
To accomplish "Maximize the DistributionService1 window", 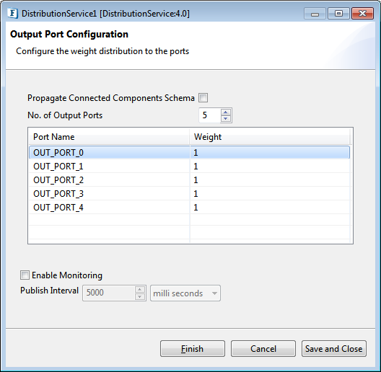I will pyautogui.click(x=338, y=14).
